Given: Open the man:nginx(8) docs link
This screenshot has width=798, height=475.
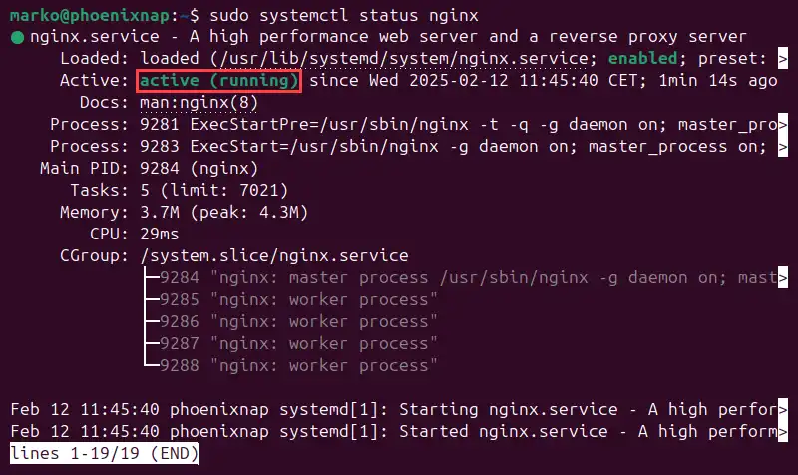Looking at the screenshot, I should point(199,103).
